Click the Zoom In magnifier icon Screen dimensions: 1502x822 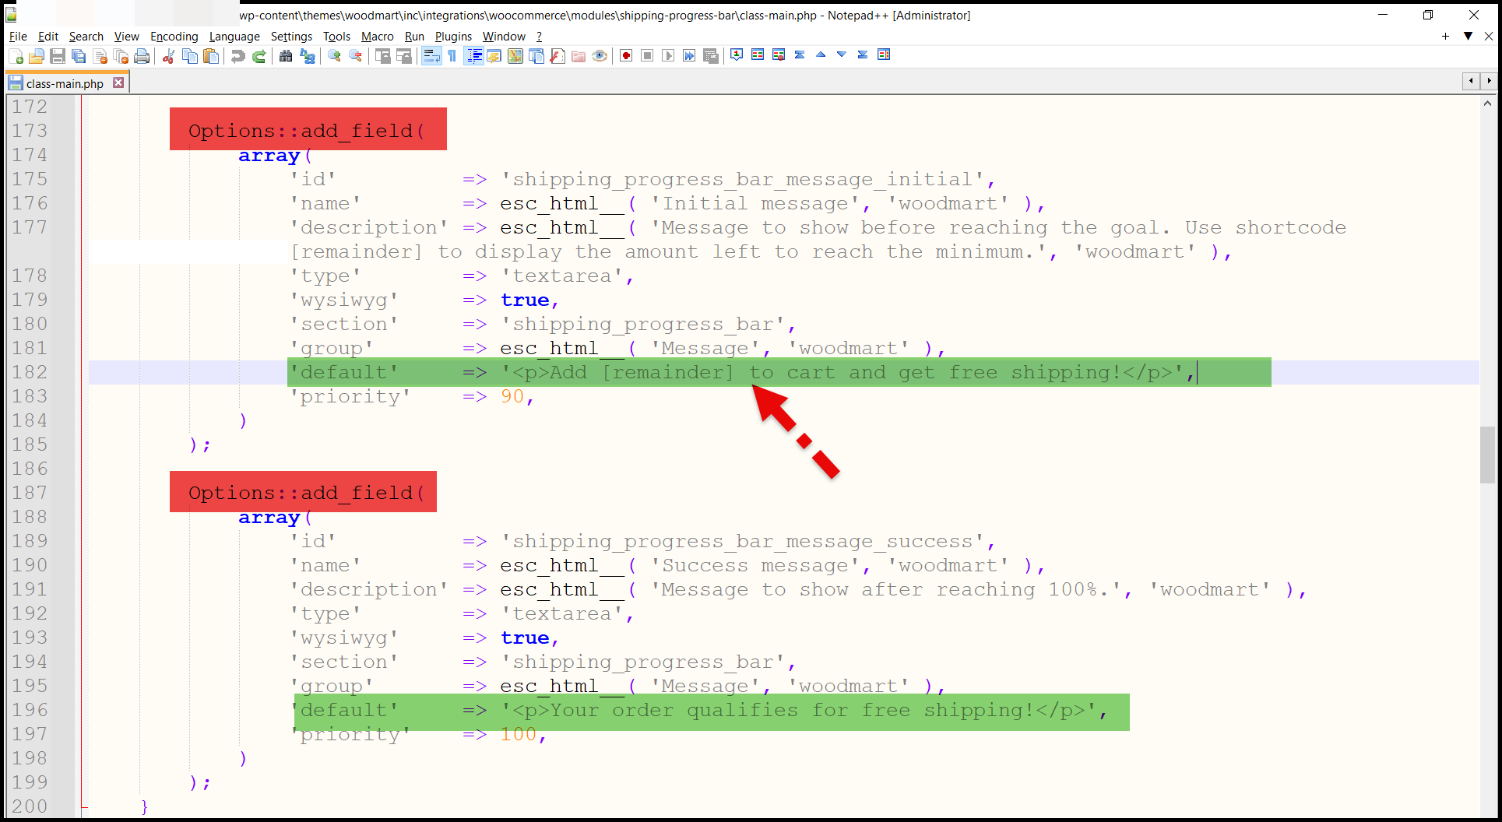coord(335,56)
